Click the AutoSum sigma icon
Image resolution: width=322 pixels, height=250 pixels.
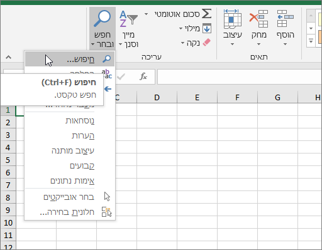pyautogui.click(x=206, y=14)
